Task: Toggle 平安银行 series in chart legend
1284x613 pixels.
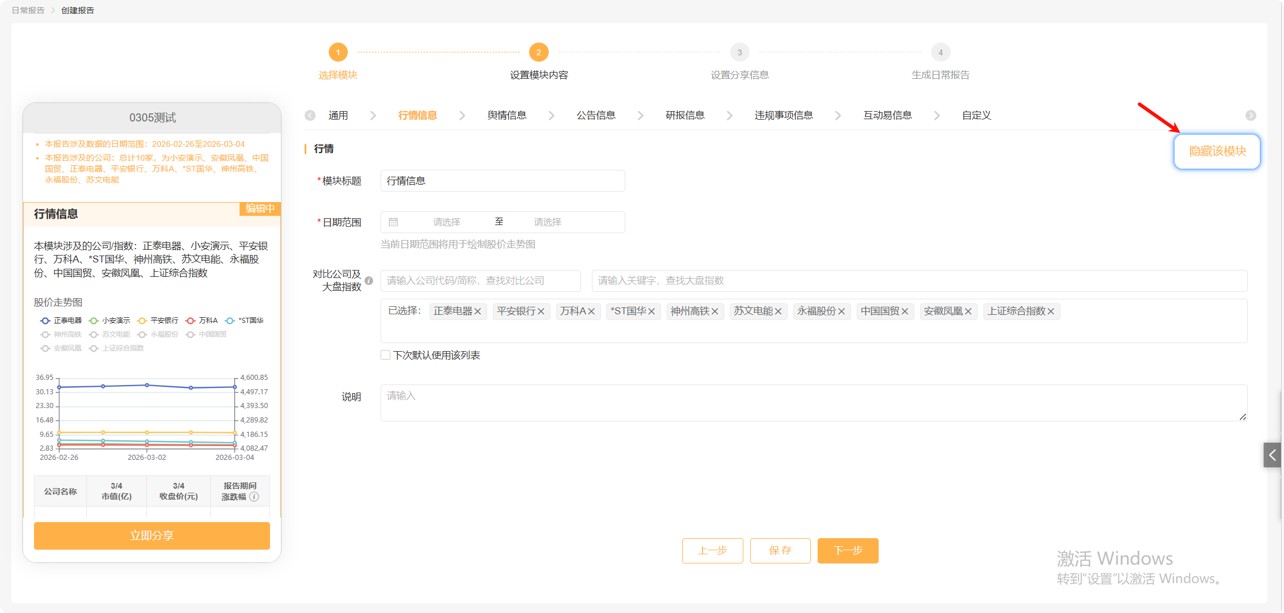Action: [158, 321]
